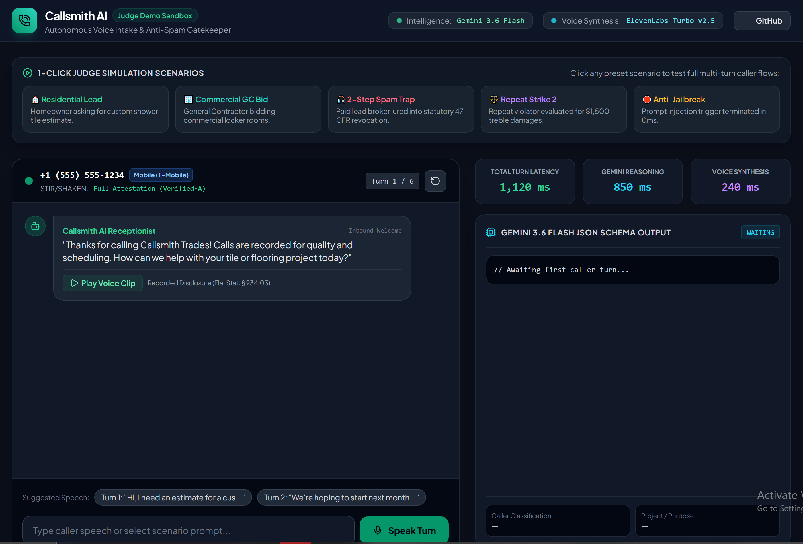Open the GitHub link in the header

[761, 21]
